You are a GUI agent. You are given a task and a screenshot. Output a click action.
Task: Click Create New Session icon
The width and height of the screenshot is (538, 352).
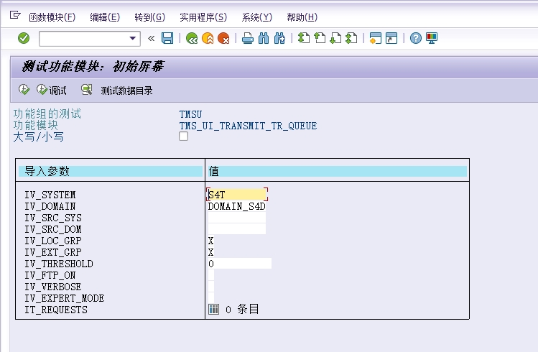[376, 38]
